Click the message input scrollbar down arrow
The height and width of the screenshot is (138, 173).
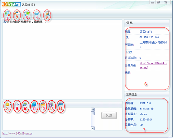93,128
